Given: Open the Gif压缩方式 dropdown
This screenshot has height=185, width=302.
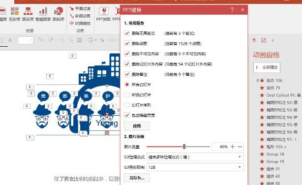Looking at the screenshot, I should (x=195, y=157).
